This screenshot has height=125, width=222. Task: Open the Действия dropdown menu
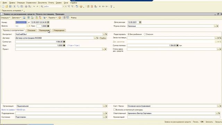pyautogui.click(x=16, y=18)
